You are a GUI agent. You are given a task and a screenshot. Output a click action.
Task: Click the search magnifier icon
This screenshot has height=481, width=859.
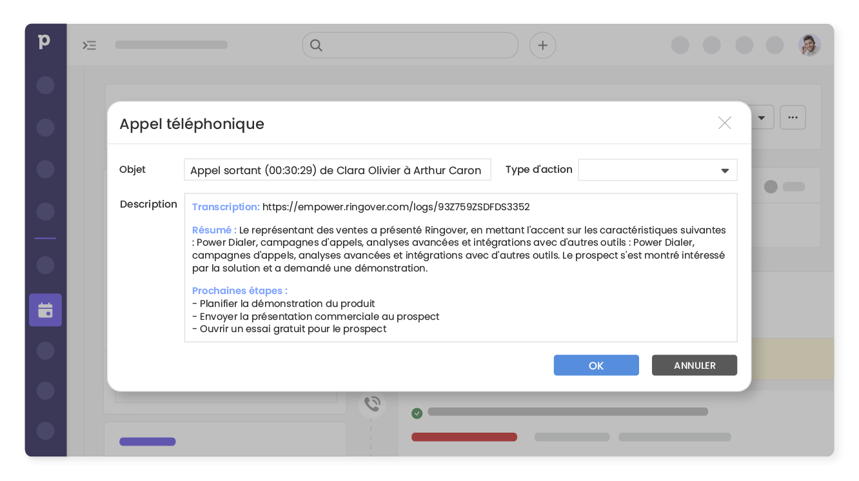click(316, 45)
